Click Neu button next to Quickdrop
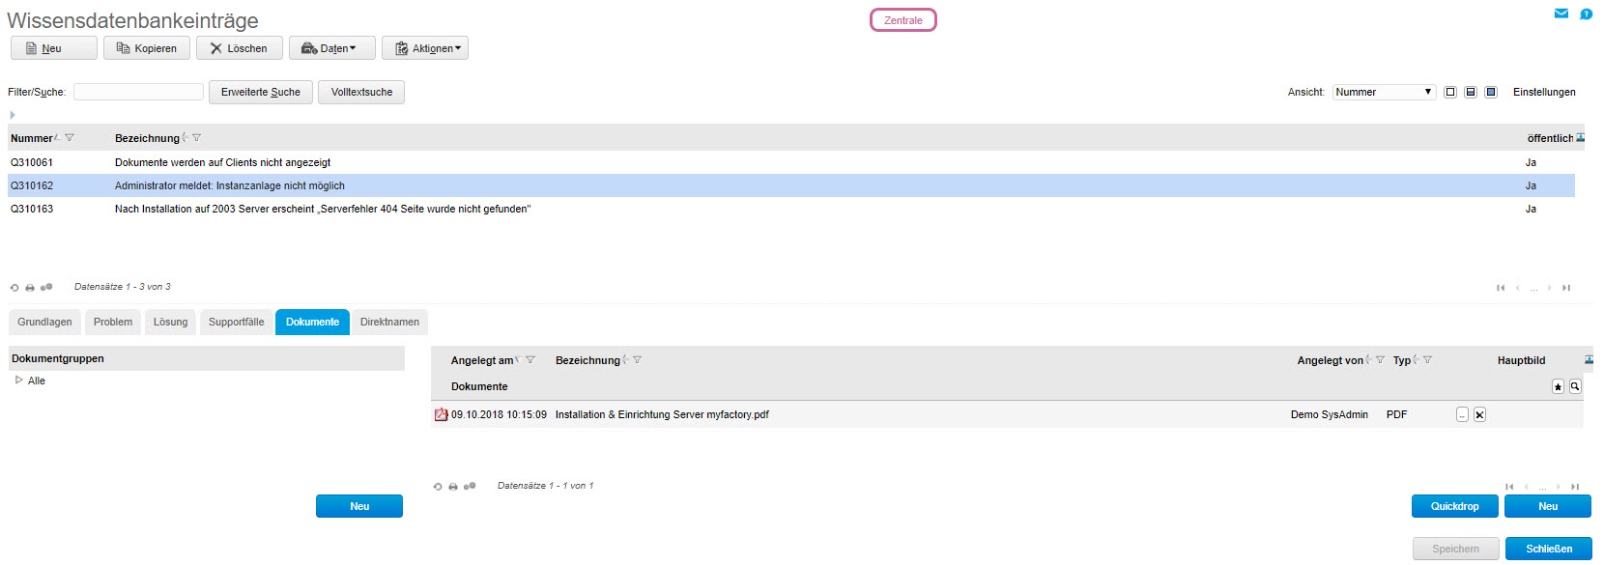1604x565 pixels. pyautogui.click(x=1548, y=506)
